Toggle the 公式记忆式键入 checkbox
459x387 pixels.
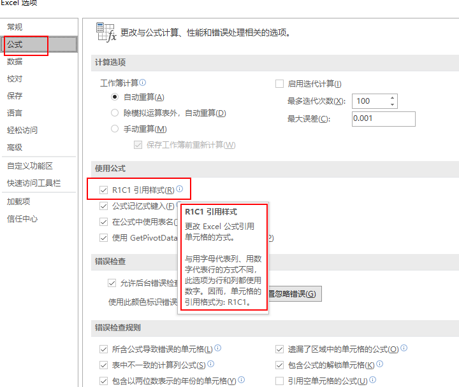103,206
